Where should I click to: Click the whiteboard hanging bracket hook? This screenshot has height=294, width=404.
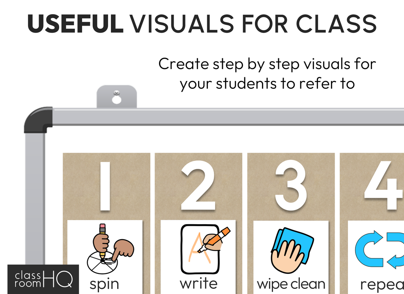click(x=117, y=97)
